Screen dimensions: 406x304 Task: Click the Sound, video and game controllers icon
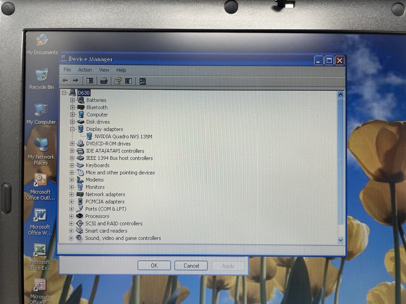click(79, 238)
